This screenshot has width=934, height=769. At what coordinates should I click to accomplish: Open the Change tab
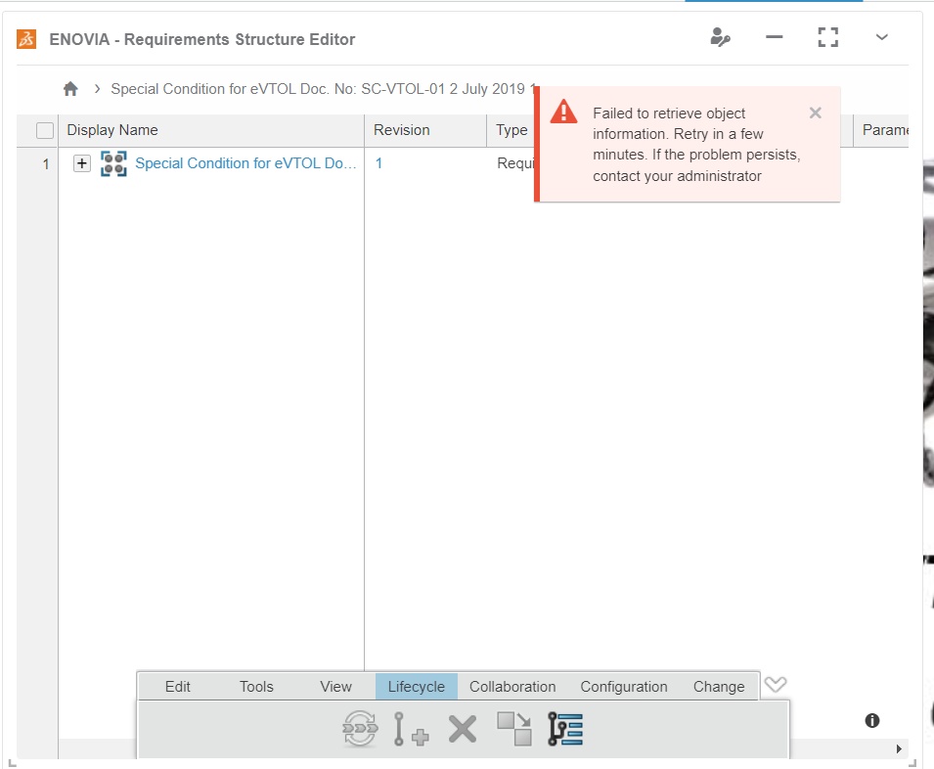(719, 686)
